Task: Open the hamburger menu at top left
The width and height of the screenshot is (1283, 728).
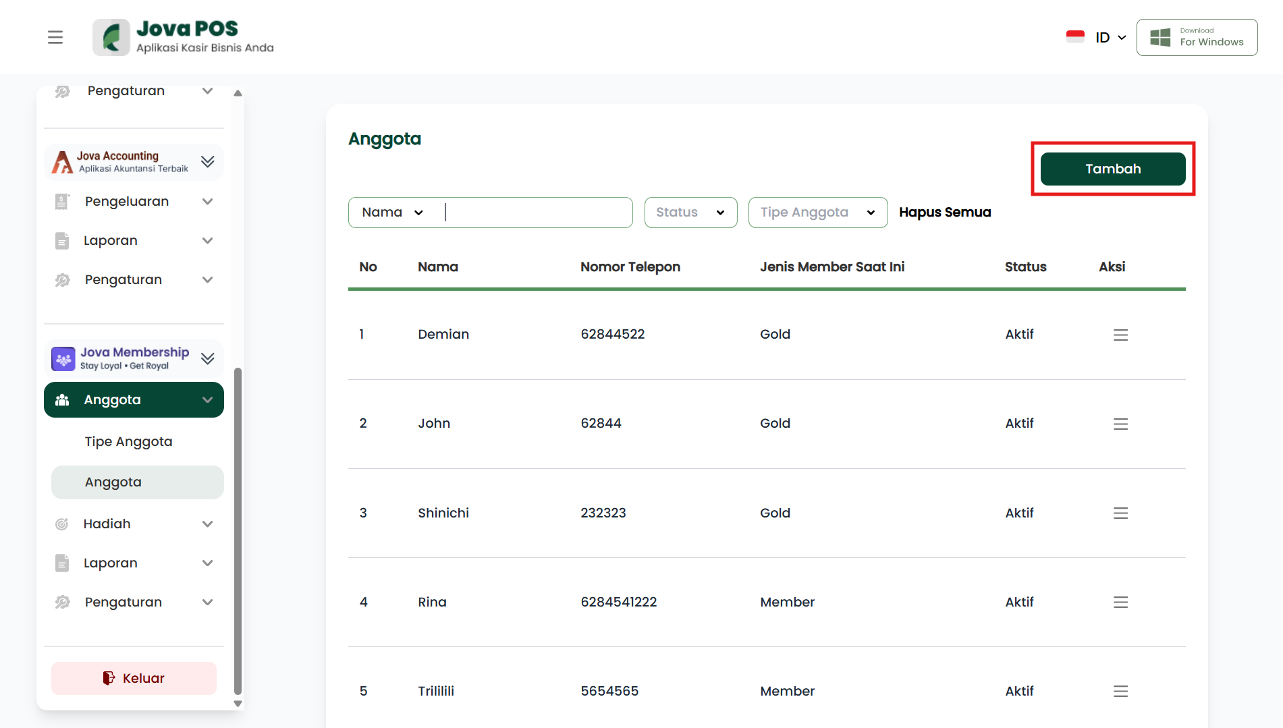Action: [x=55, y=37]
